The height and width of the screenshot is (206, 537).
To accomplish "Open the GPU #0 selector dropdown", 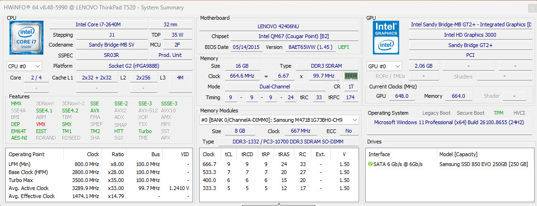I will coord(384,66).
